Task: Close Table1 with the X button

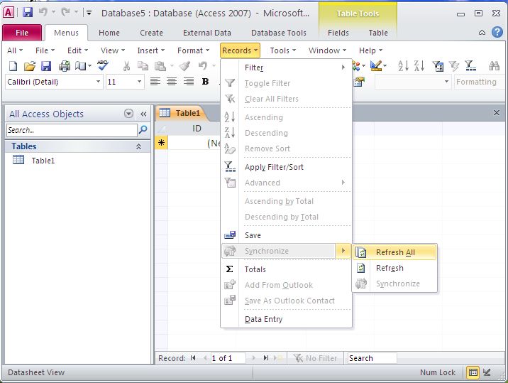Action: [497, 113]
